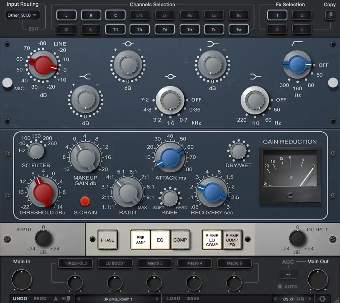Click the low frequency Hz selector knob
The height and width of the screenshot is (303, 340).
pyautogui.click(x=255, y=100)
